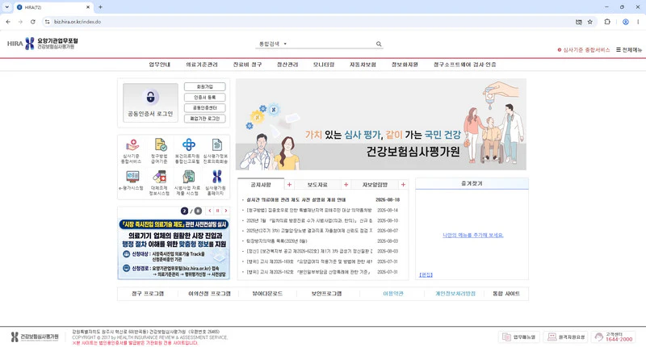Open 전체메뉴 hamburger menu
This screenshot has width=646, height=347.
629,50
